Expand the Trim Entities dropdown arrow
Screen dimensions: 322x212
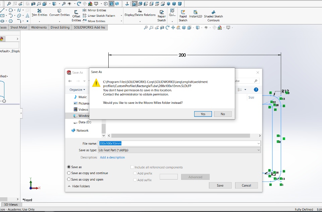[x=40, y=21]
